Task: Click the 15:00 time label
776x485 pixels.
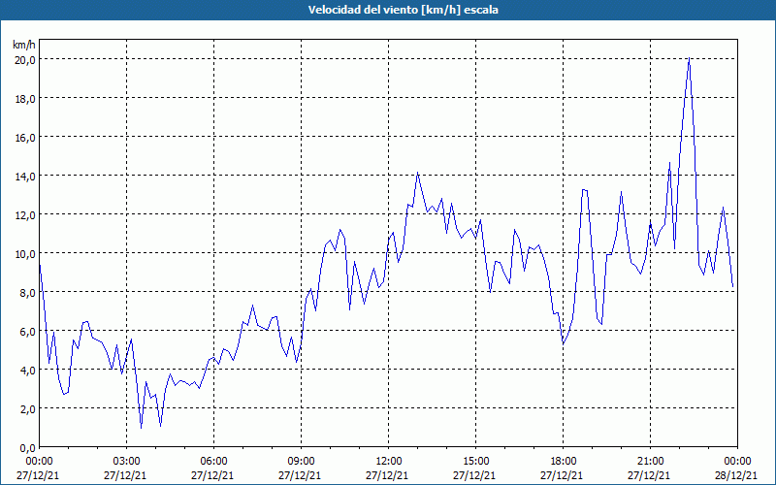Action: [x=475, y=462]
